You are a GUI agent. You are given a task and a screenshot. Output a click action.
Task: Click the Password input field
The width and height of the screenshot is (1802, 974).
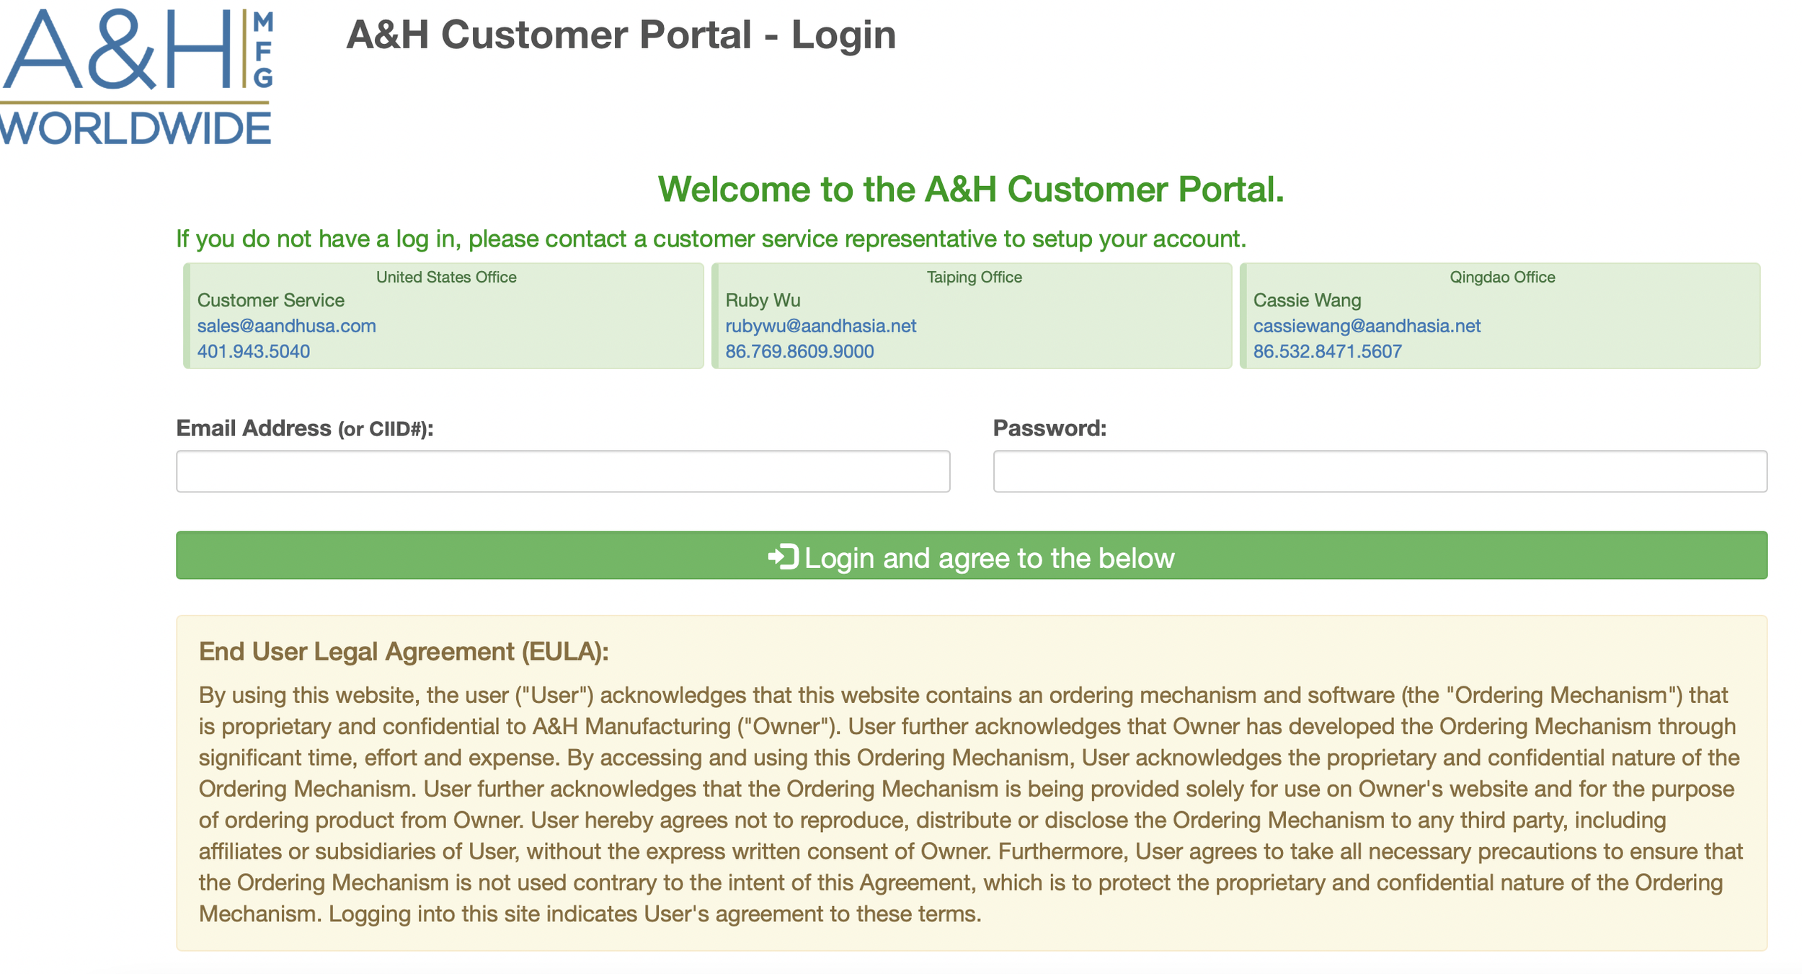click(1380, 471)
